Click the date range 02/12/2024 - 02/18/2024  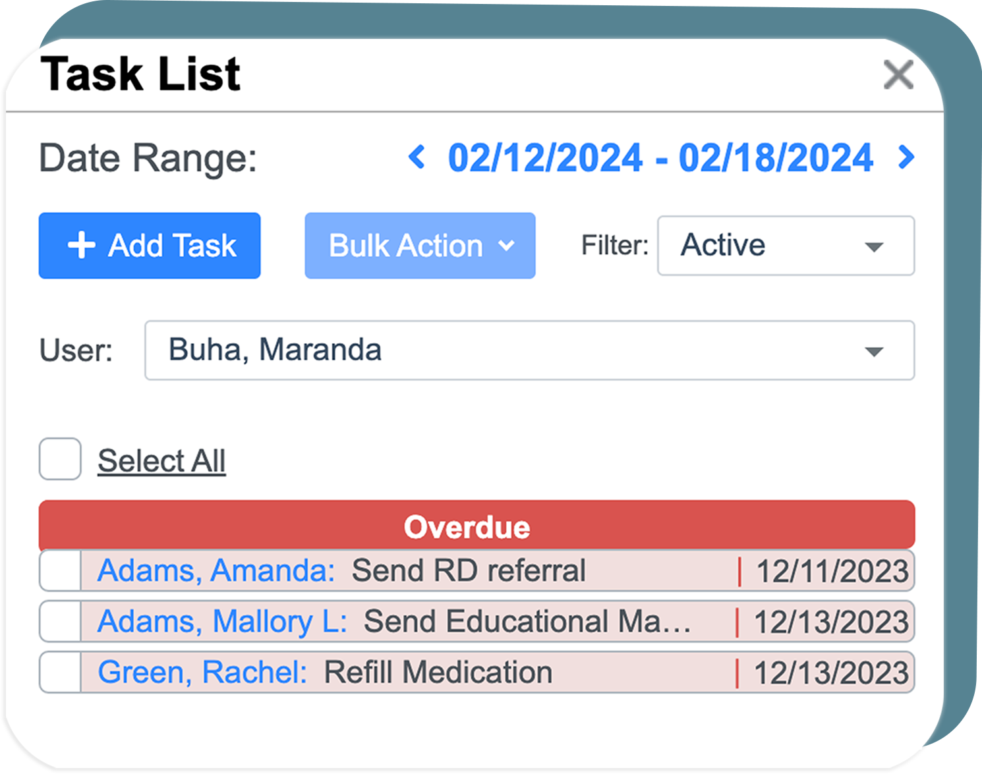coord(660,157)
